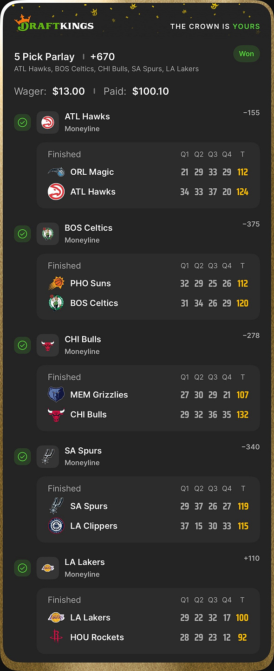
Task: Click the green Won status badge
Action: (247, 54)
